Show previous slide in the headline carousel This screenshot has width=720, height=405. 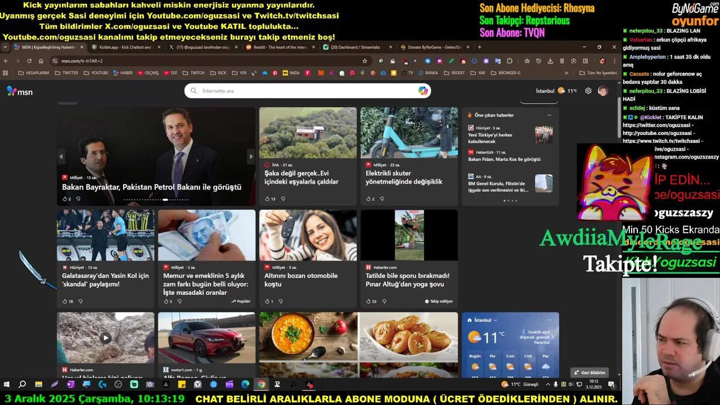click(61, 156)
